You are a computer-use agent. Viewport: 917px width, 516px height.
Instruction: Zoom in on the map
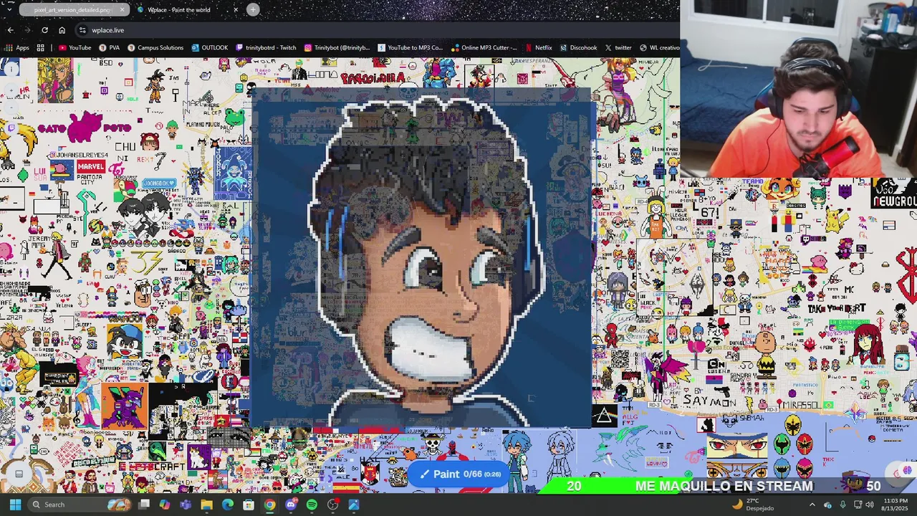coord(11,92)
